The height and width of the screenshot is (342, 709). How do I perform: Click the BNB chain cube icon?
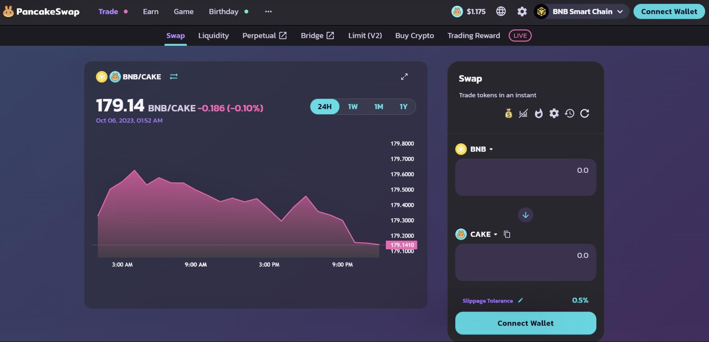[x=541, y=11]
